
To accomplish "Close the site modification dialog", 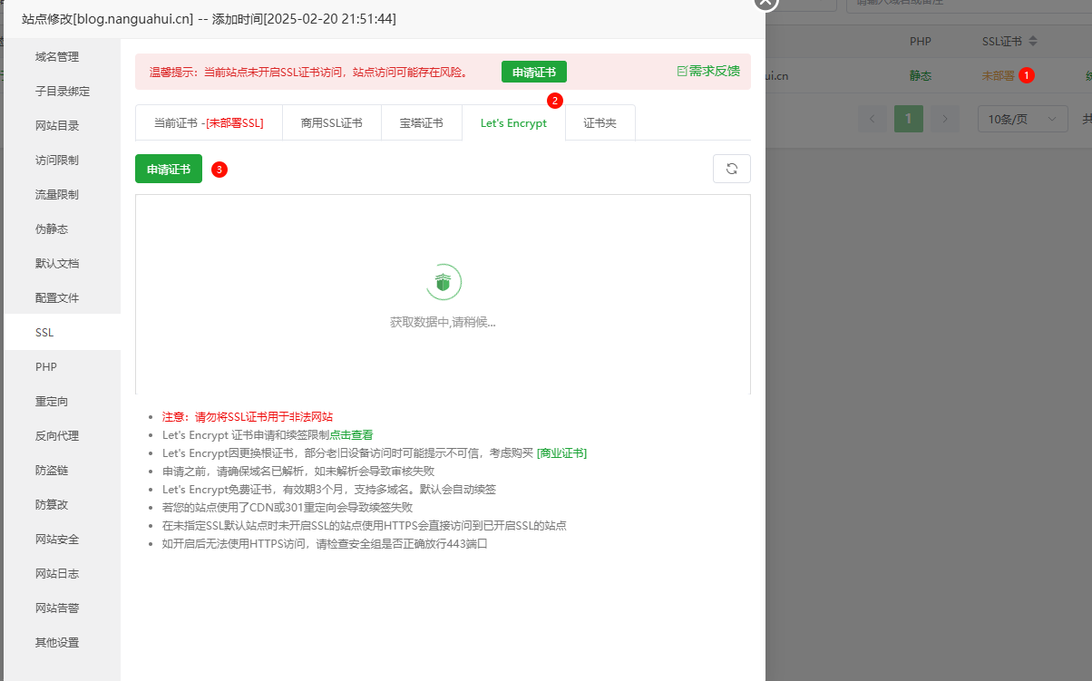I will pyautogui.click(x=765, y=3).
